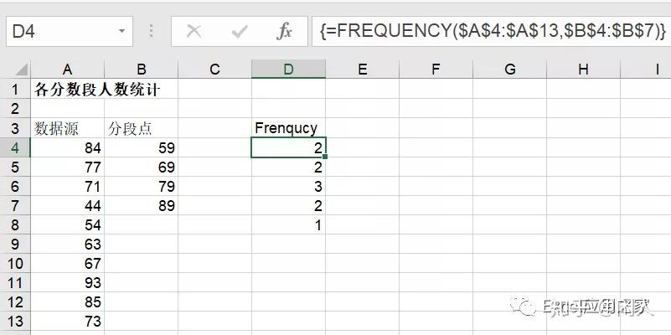Viewport: 671px width, 335px height.
Task: Select row 1 header
Action: point(15,89)
